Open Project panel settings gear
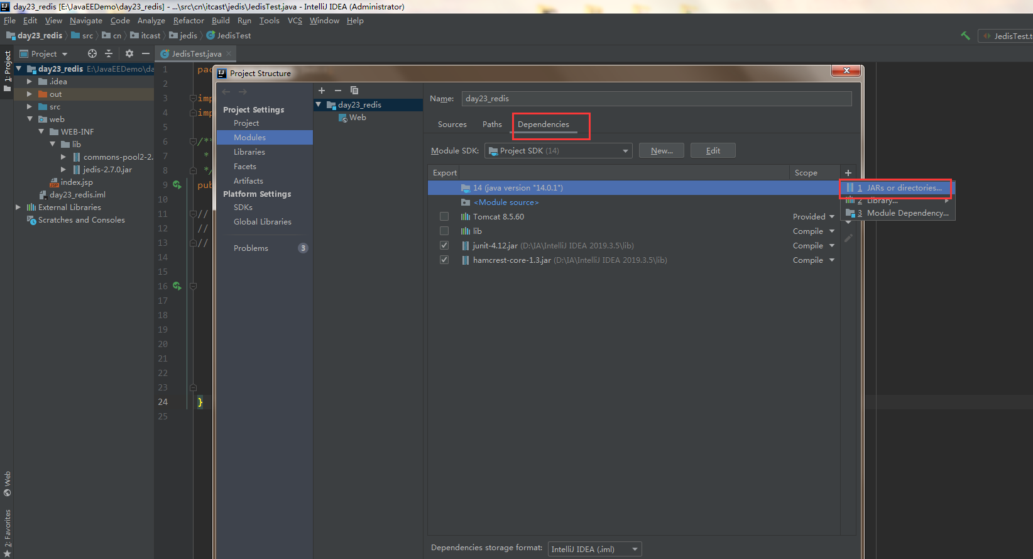This screenshot has width=1033, height=559. (129, 53)
